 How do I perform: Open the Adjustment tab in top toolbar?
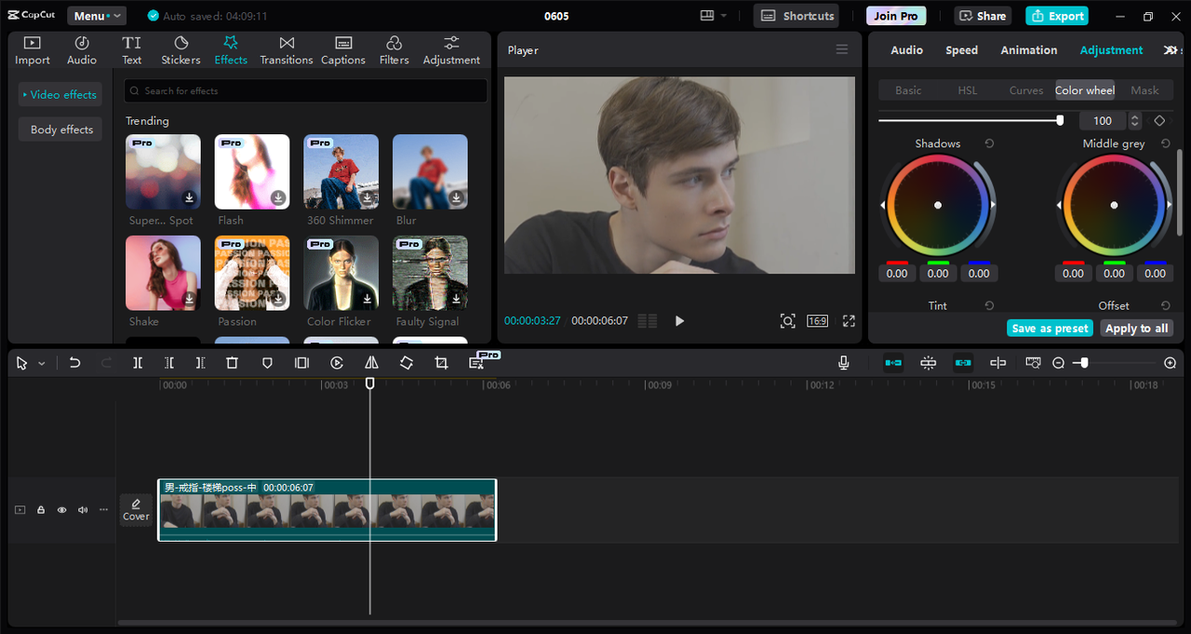click(x=451, y=50)
